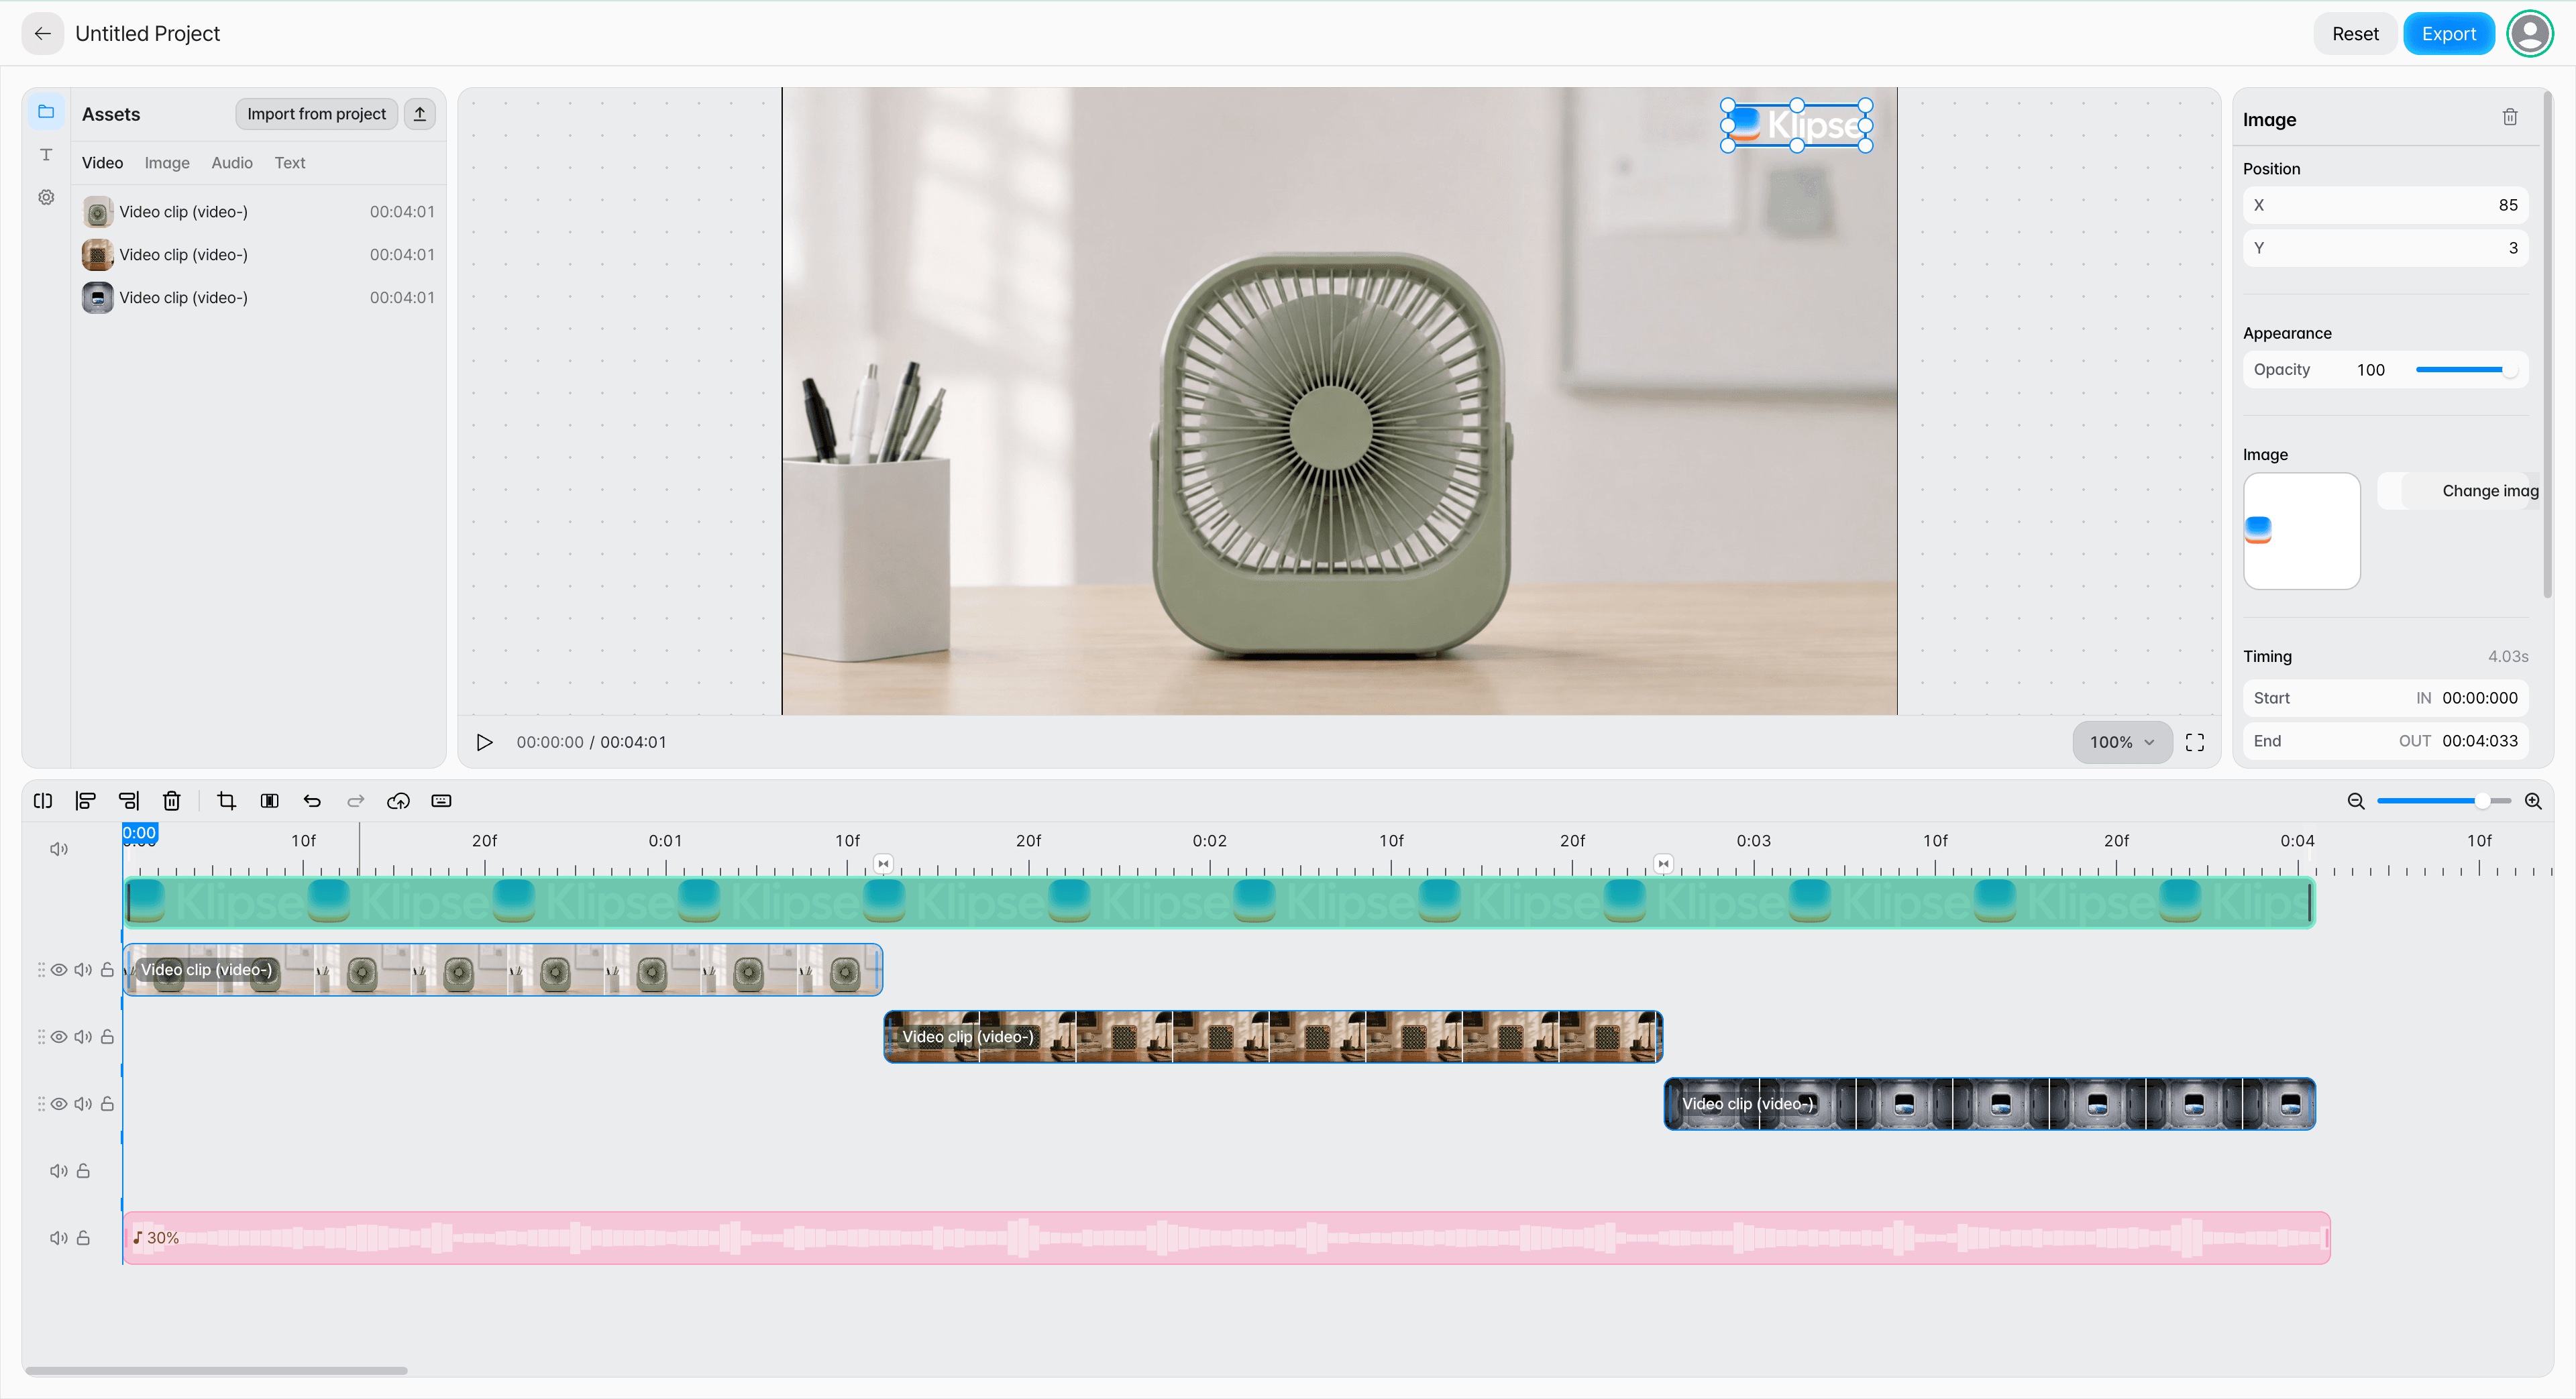The image size is (2576, 1399).
Task: Lock the pink 30% audio track
Action: coord(83,1238)
